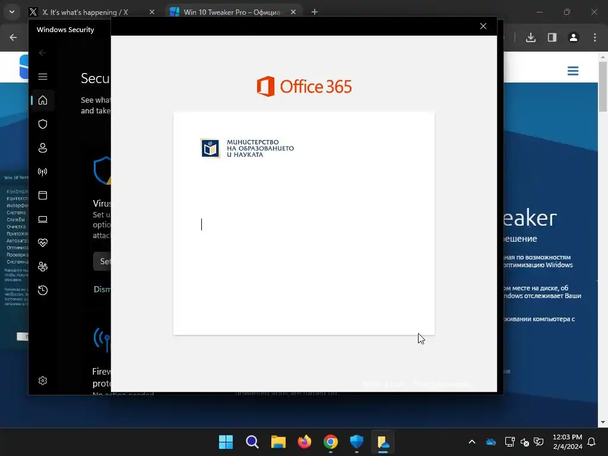Go back in the Chrome browser
The image size is (608, 456).
pyautogui.click(x=13, y=37)
